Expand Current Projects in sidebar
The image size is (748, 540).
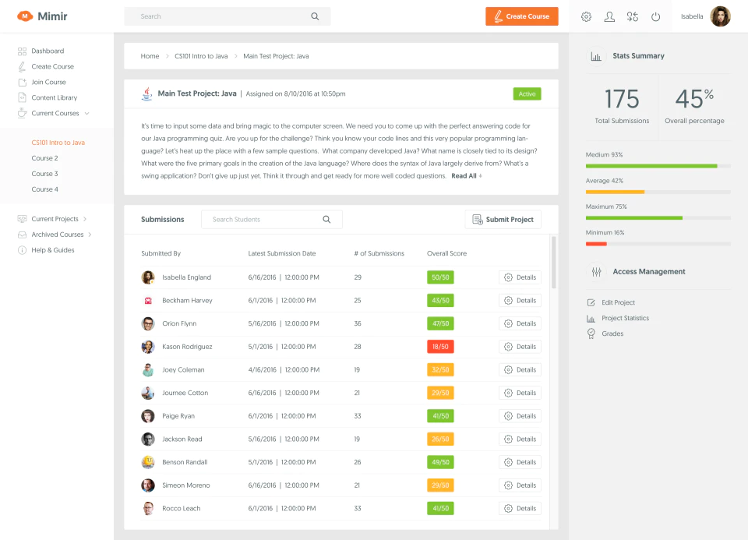[x=85, y=219]
